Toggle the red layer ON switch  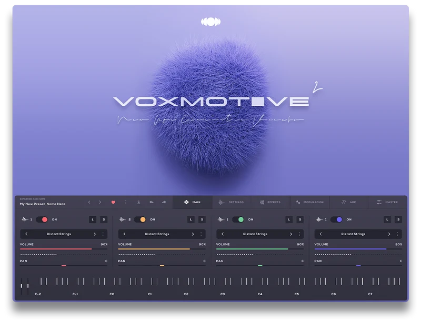tap(42, 219)
